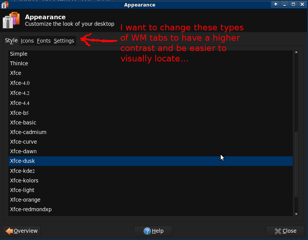Choose the Xfce-4.2 style

(150, 93)
